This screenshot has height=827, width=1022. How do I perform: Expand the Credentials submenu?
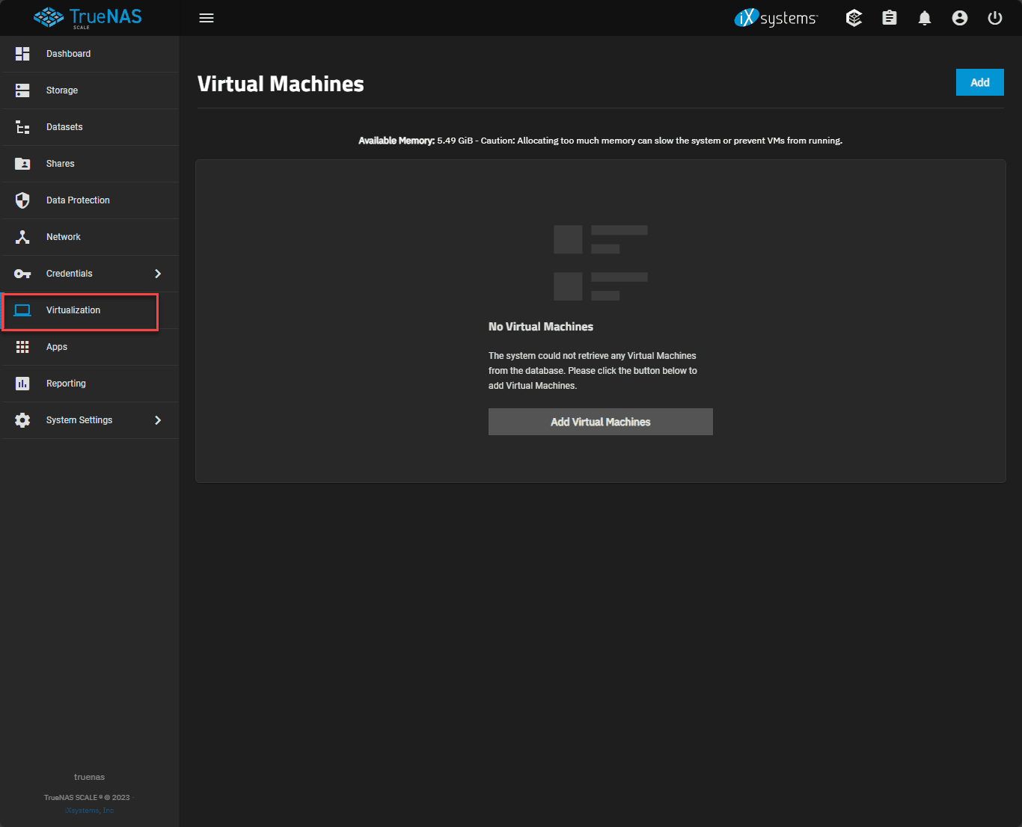pos(158,274)
